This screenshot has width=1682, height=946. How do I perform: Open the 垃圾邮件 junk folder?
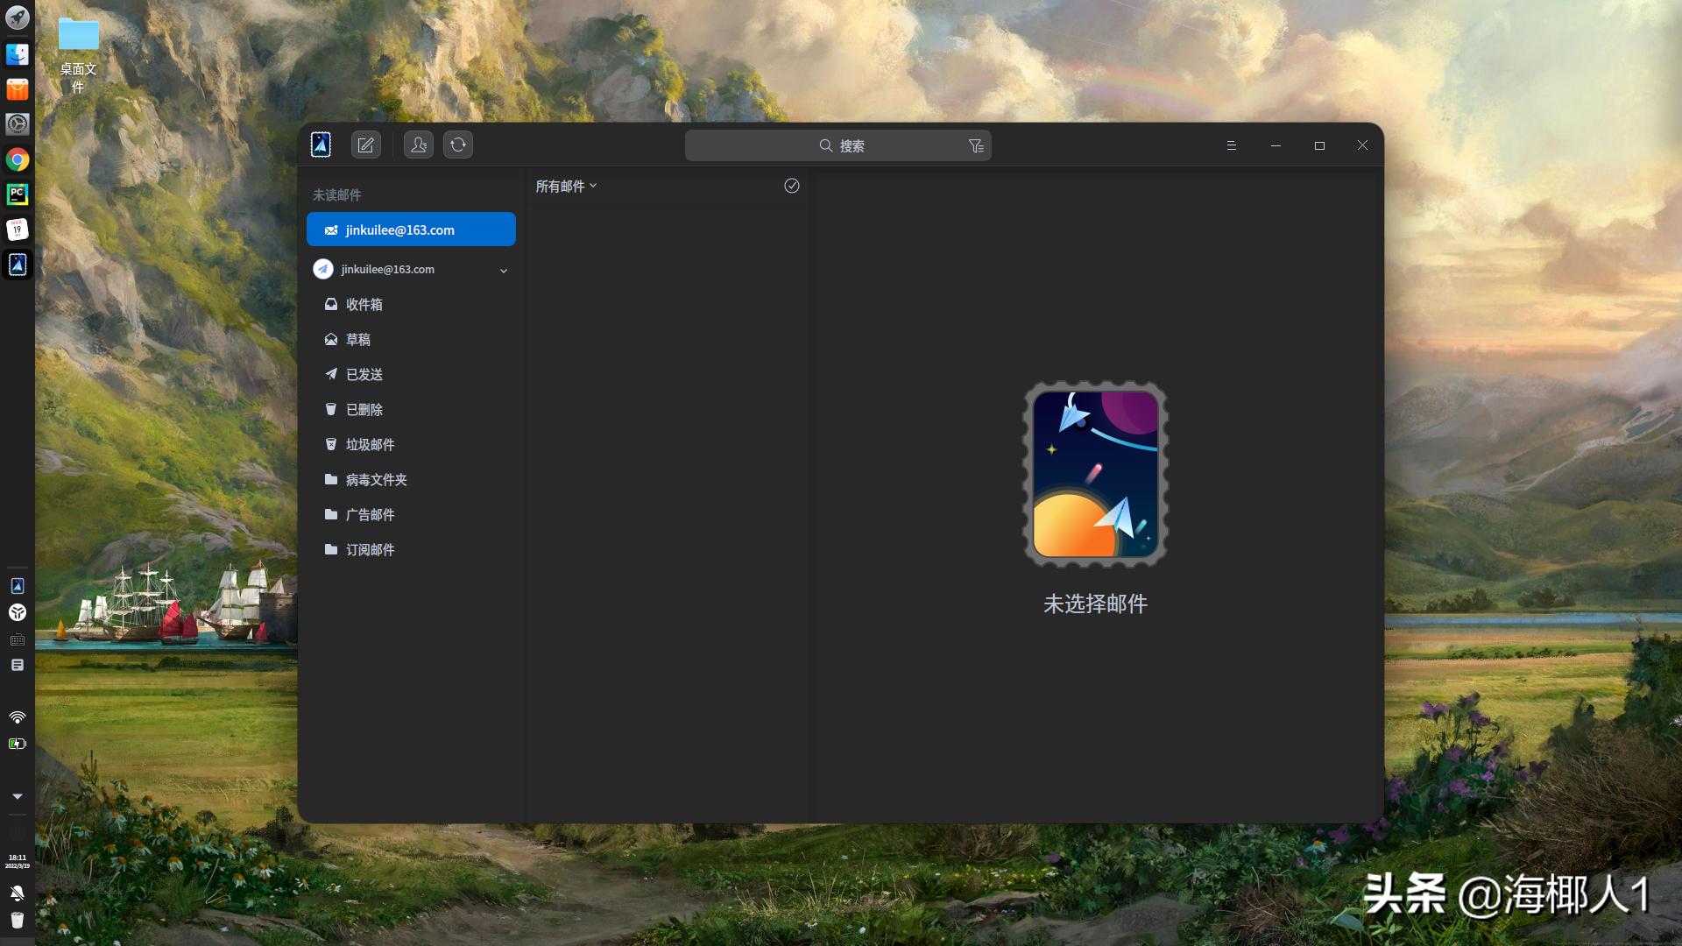(369, 444)
